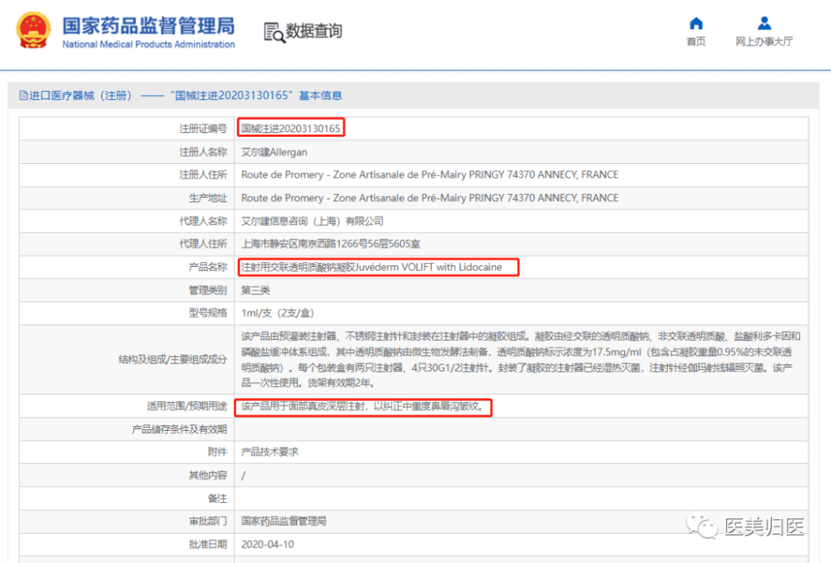This screenshot has width=831, height=563.
Task: Click the 备注 row label
Action: tap(217, 498)
